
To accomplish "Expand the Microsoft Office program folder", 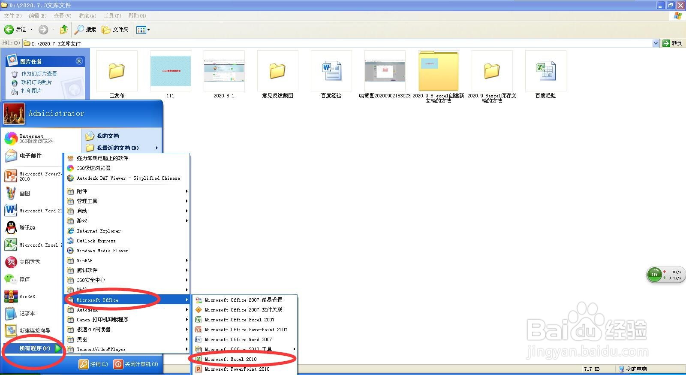I will click(127, 300).
